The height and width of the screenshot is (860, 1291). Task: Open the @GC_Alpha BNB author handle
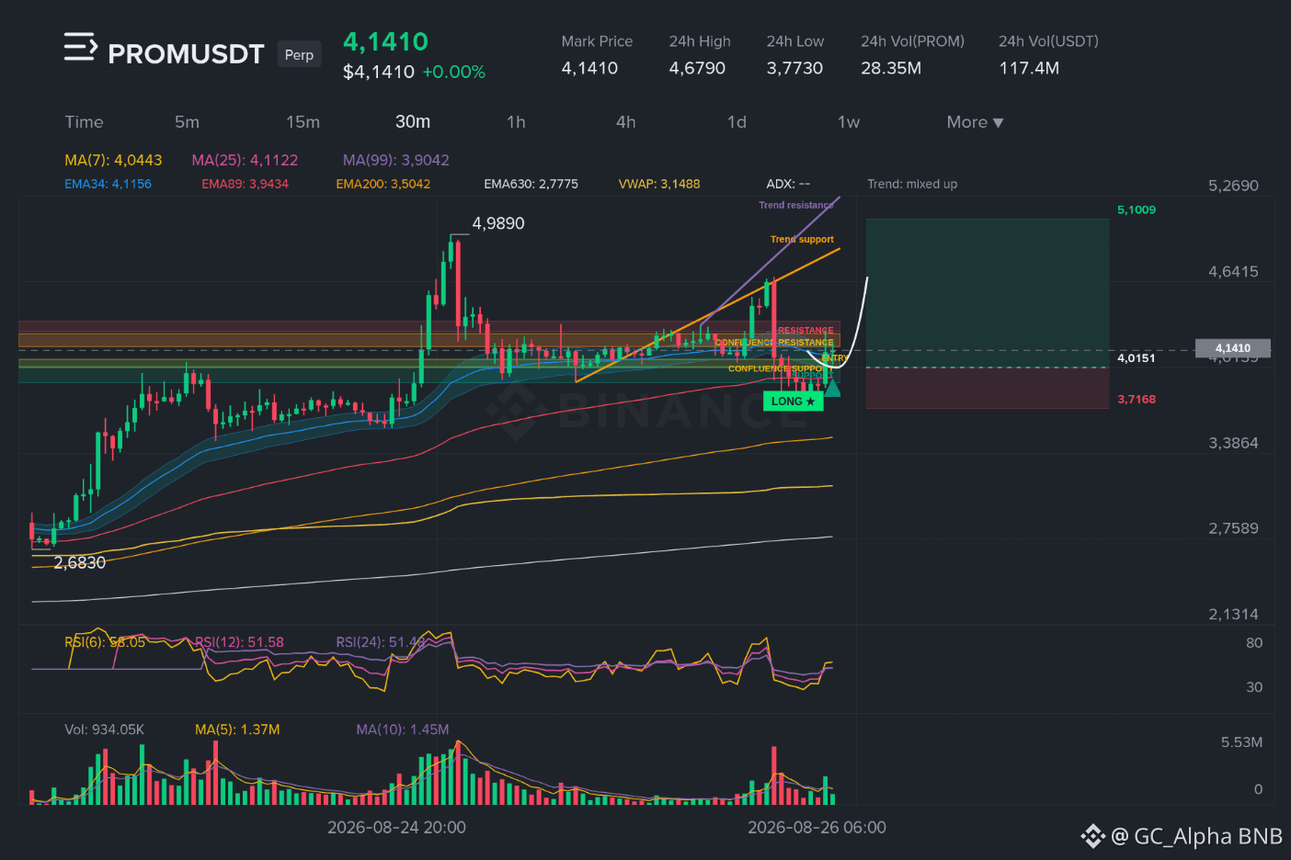pos(1196,836)
